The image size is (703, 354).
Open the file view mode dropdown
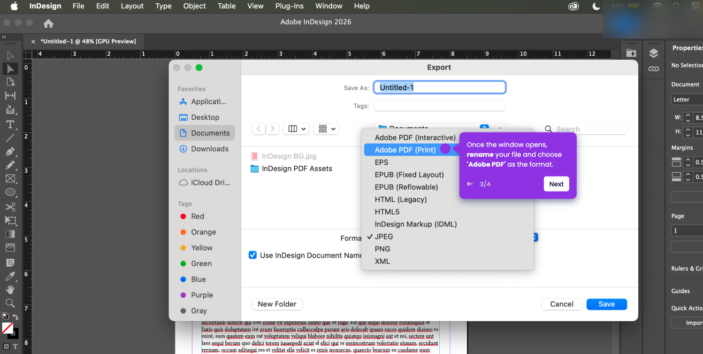tap(296, 129)
